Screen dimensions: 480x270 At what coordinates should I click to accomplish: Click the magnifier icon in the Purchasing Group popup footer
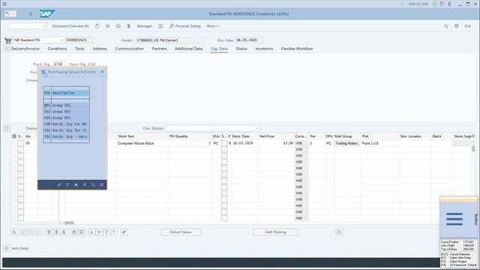point(93,185)
